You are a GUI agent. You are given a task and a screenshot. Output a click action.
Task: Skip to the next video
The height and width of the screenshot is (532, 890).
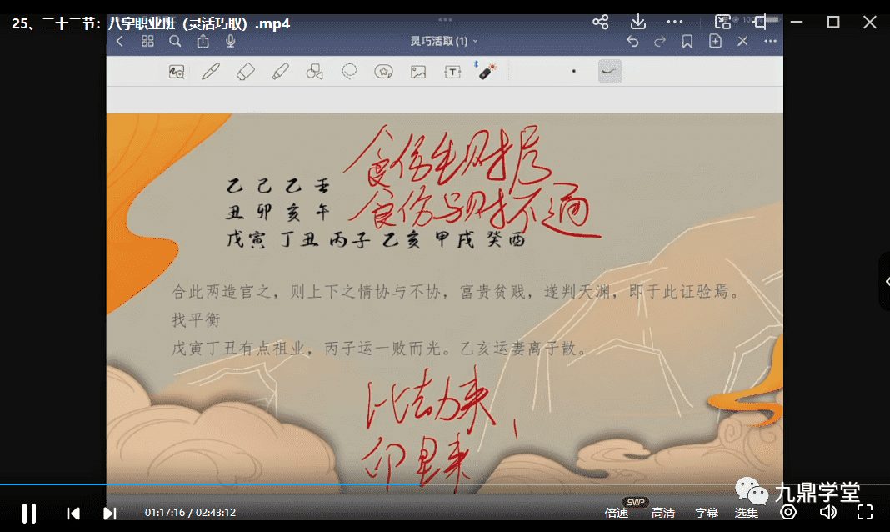109,513
